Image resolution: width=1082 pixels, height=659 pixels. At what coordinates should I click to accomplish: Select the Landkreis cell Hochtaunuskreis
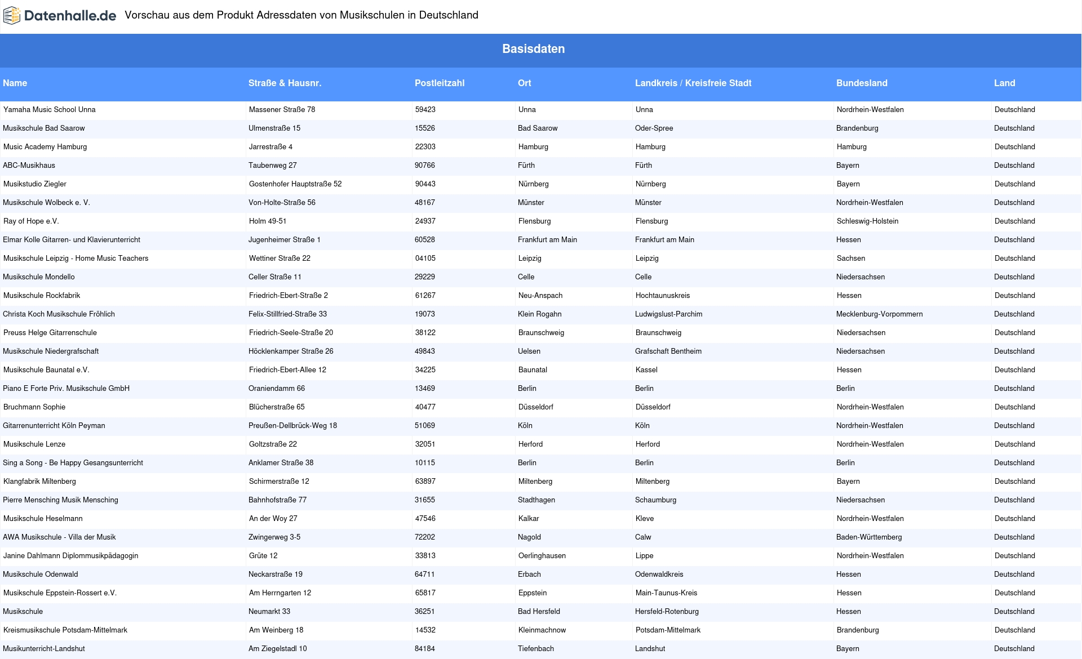[x=663, y=296]
